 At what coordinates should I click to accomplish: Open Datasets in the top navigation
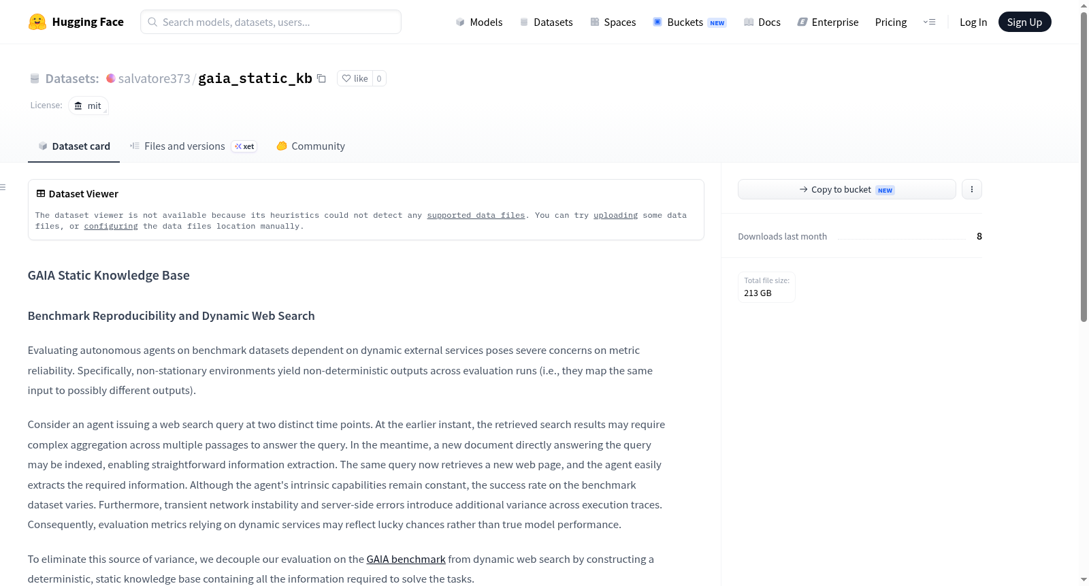coord(546,22)
